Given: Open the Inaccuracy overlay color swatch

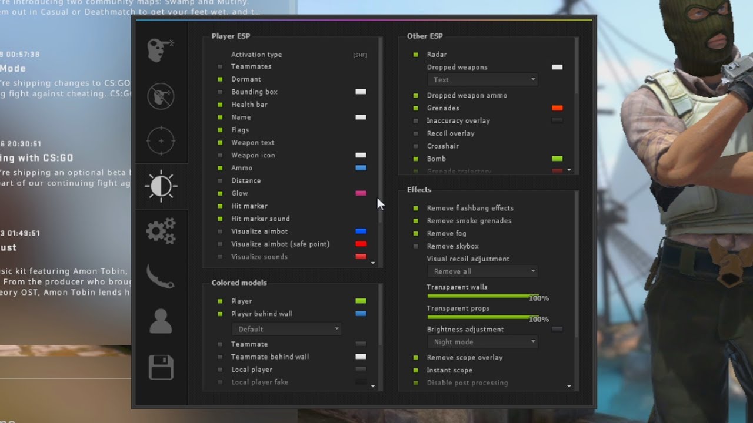Looking at the screenshot, I should click(x=557, y=121).
